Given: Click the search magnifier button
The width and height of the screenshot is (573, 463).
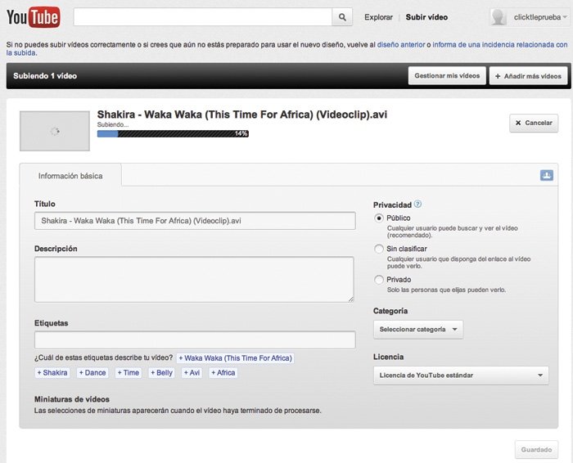Looking at the screenshot, I should pyautogui.click(x=342, y=17).
